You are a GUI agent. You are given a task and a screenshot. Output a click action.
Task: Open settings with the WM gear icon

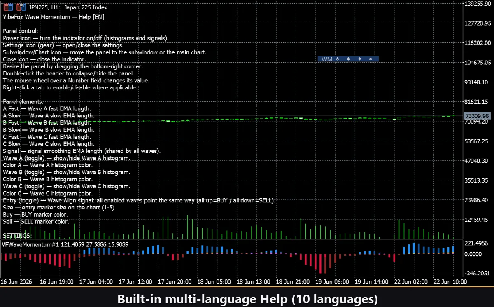348,59
